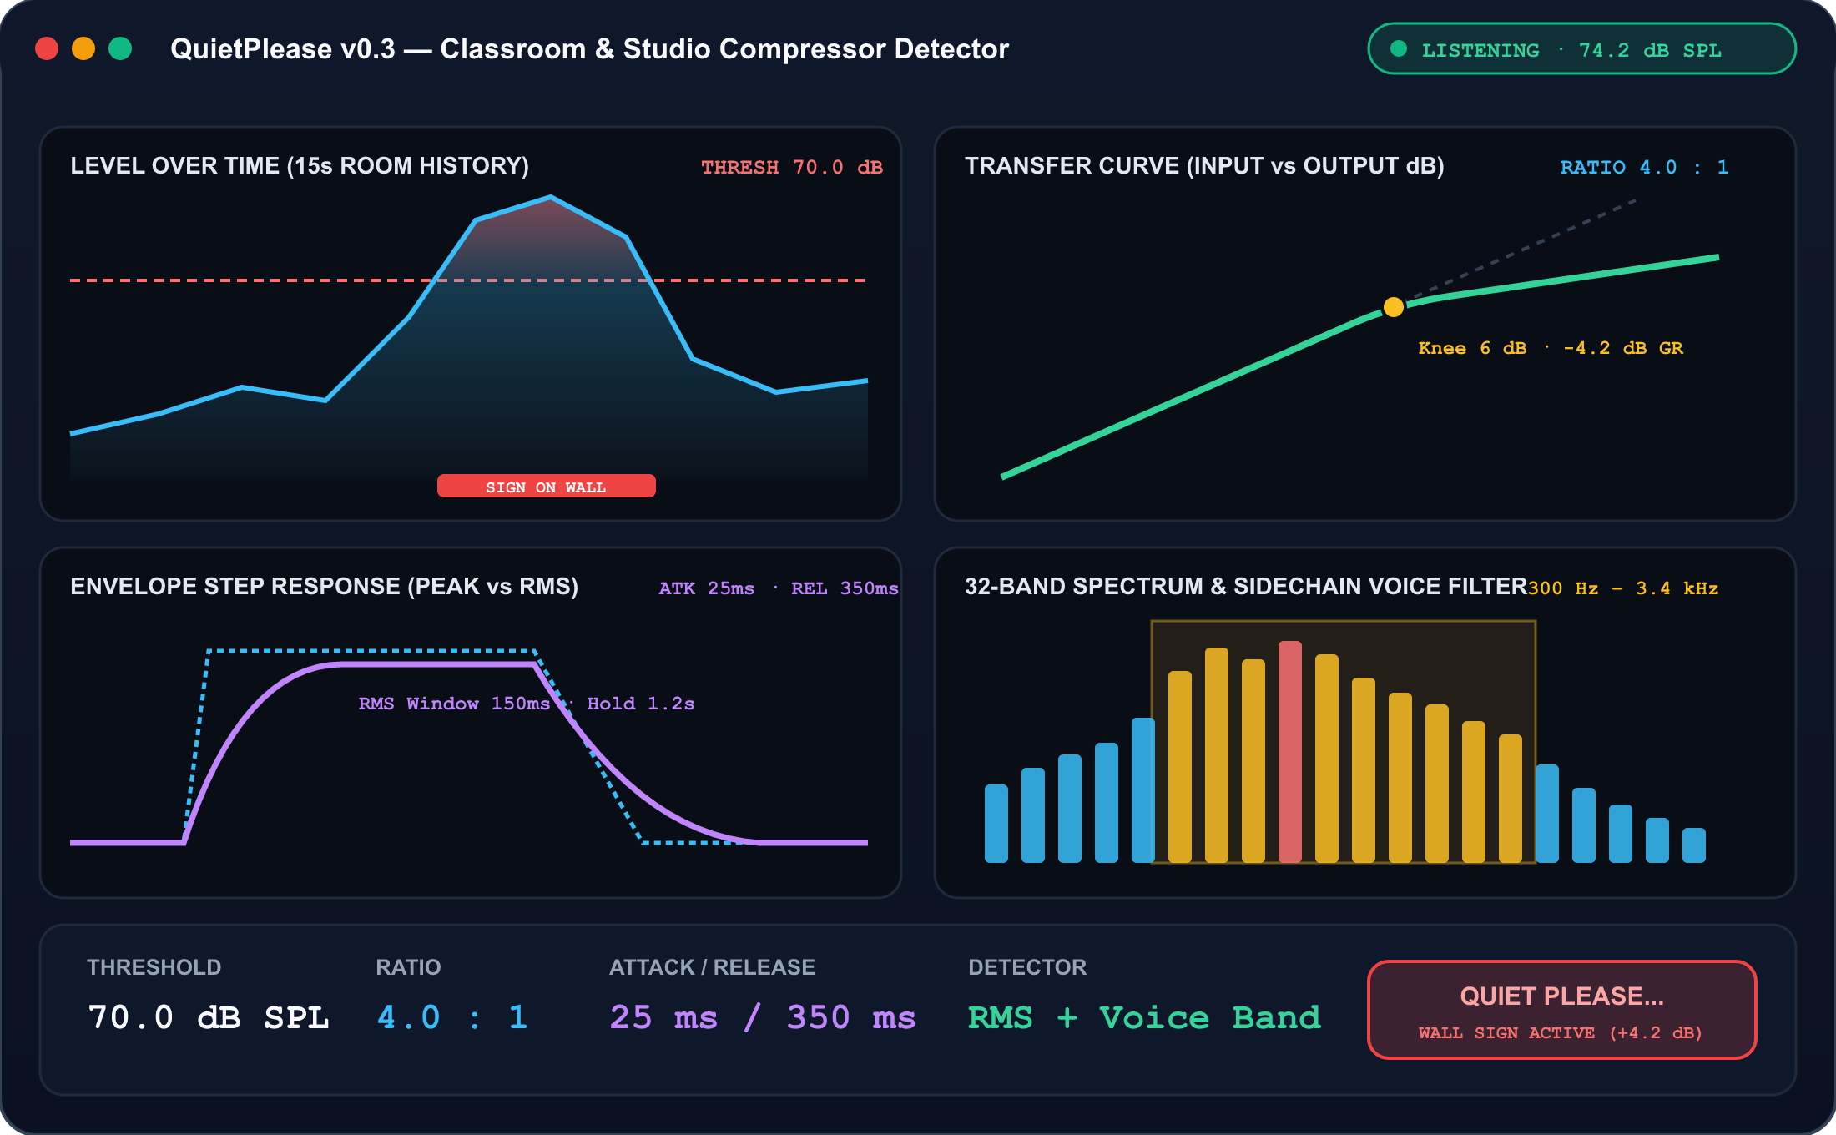Click the LISTENING 74.2 dB SPL status pill
The height and width of the screenshot is (1135, 1836).
tap(1581, 49)
